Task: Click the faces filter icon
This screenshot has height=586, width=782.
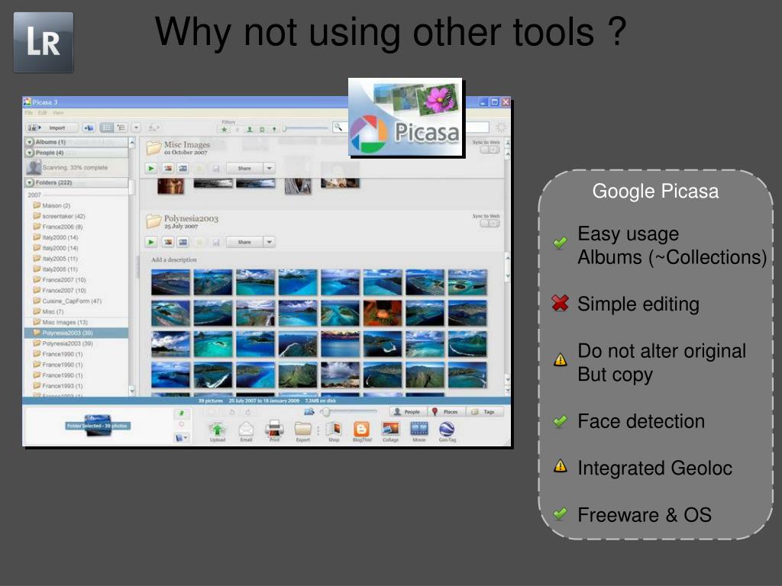Action: (x=250, y=130)
